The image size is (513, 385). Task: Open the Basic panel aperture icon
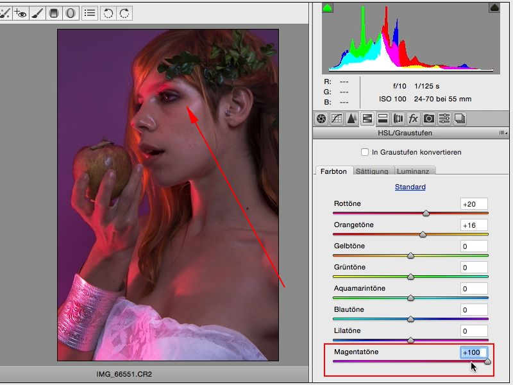point(321,119)
